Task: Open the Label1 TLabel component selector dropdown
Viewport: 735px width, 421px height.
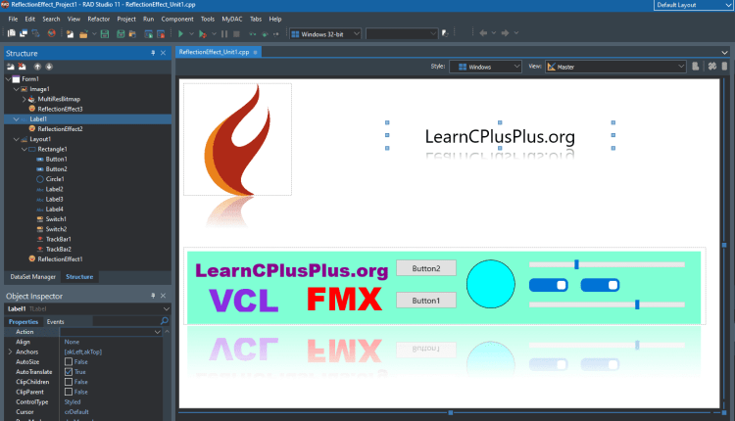Action: tap(166, 308)
